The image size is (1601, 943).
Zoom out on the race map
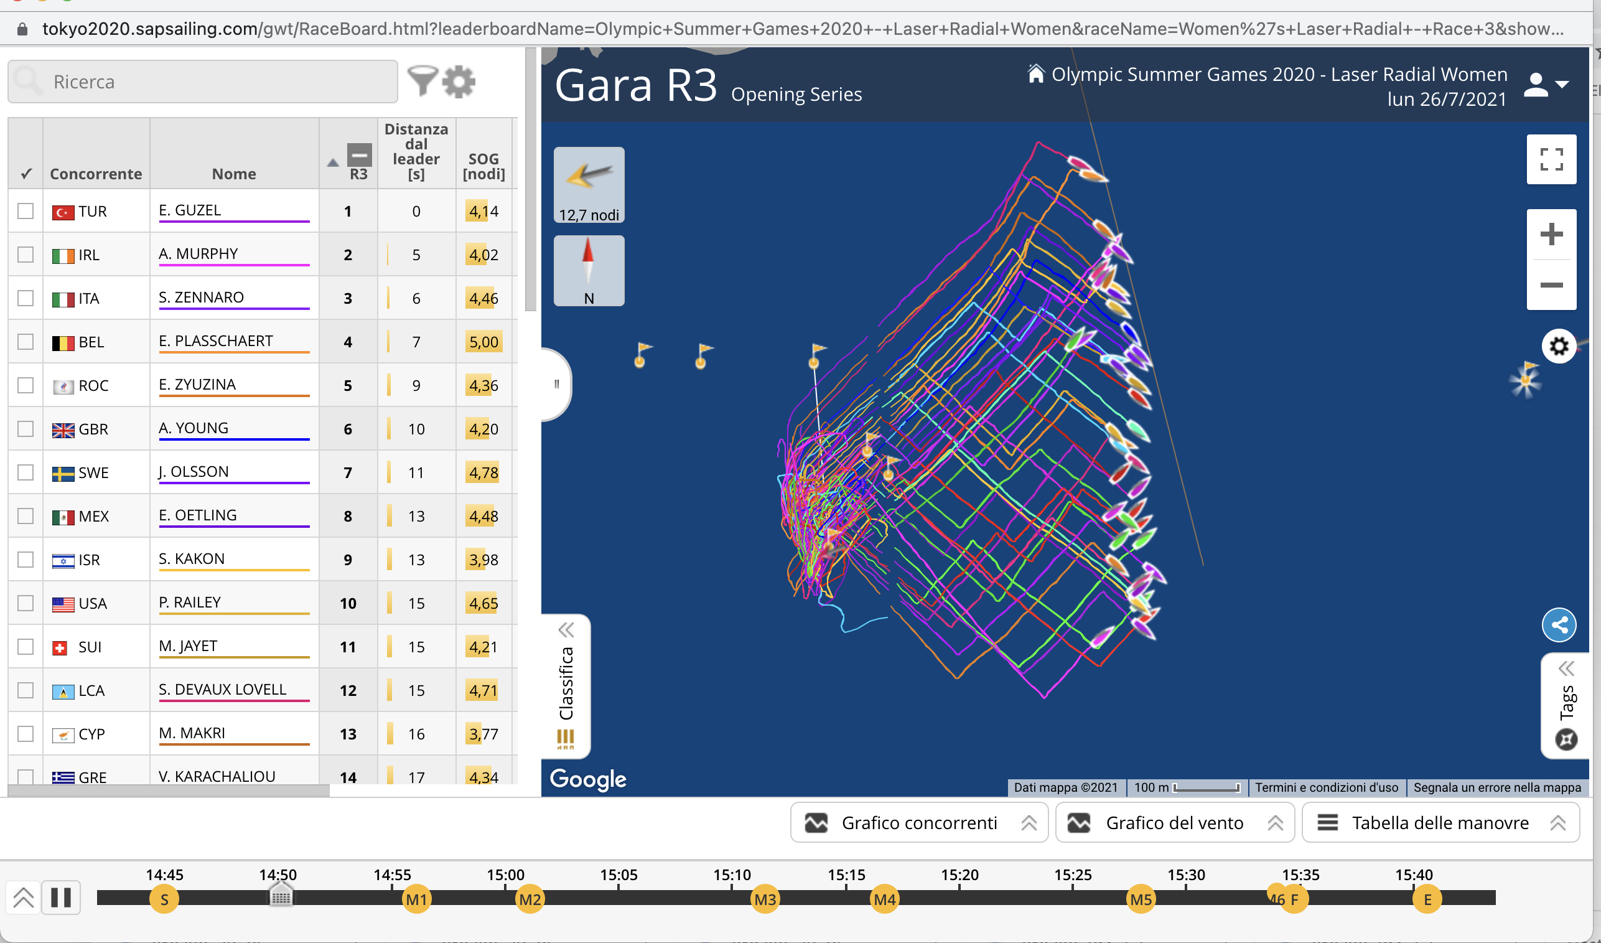tap(1551, 285)
